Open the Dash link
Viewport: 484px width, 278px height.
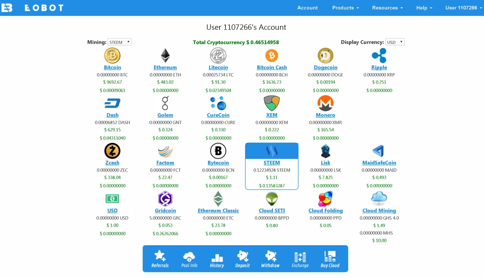tap(112, 115)
